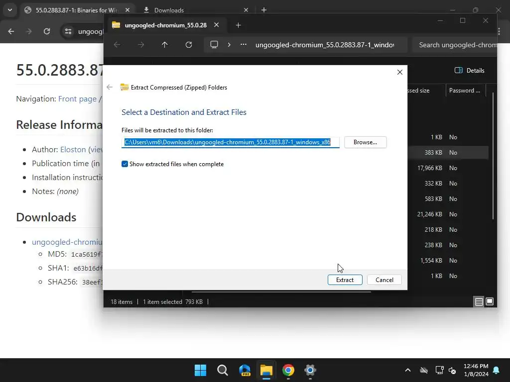510x382 pixels.
Task: Open File Explorer from the taskbar
Action: 266,370
